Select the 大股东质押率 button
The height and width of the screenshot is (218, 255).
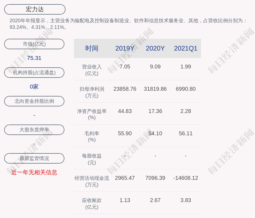(x=34, y=130)
